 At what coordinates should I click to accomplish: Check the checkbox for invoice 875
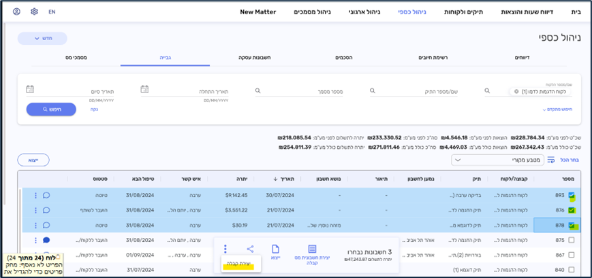click(x=571, y=240)
